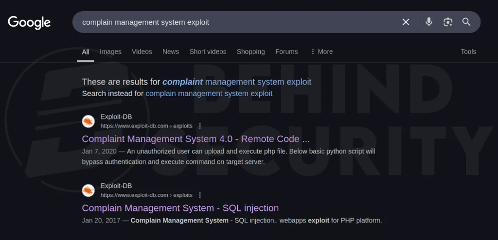This screenshot has width=498, height=240.
Task: Open 'Complain Management System - SQL injection' result
Action: tap(180, 208)
